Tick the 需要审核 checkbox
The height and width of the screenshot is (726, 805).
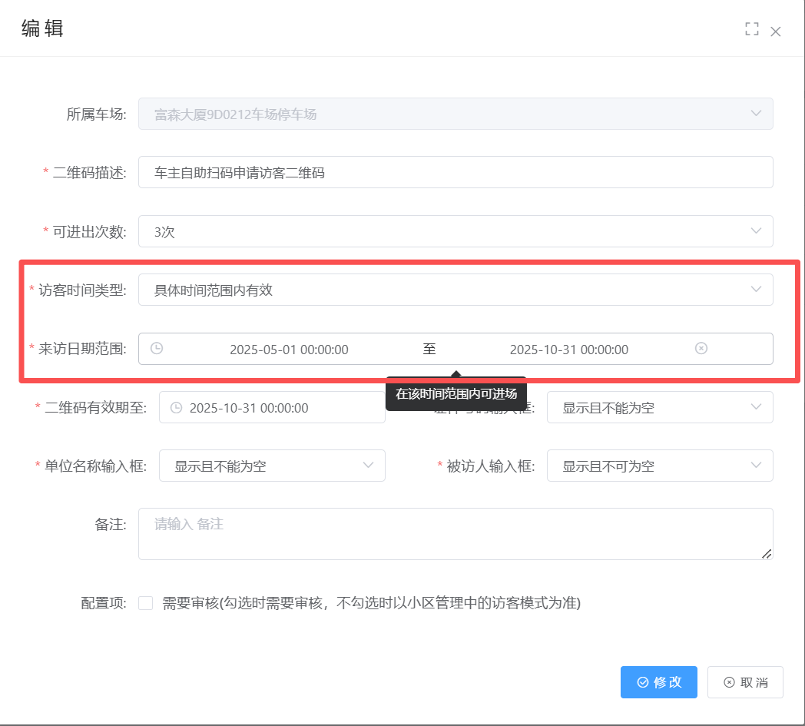coord(146,603)
